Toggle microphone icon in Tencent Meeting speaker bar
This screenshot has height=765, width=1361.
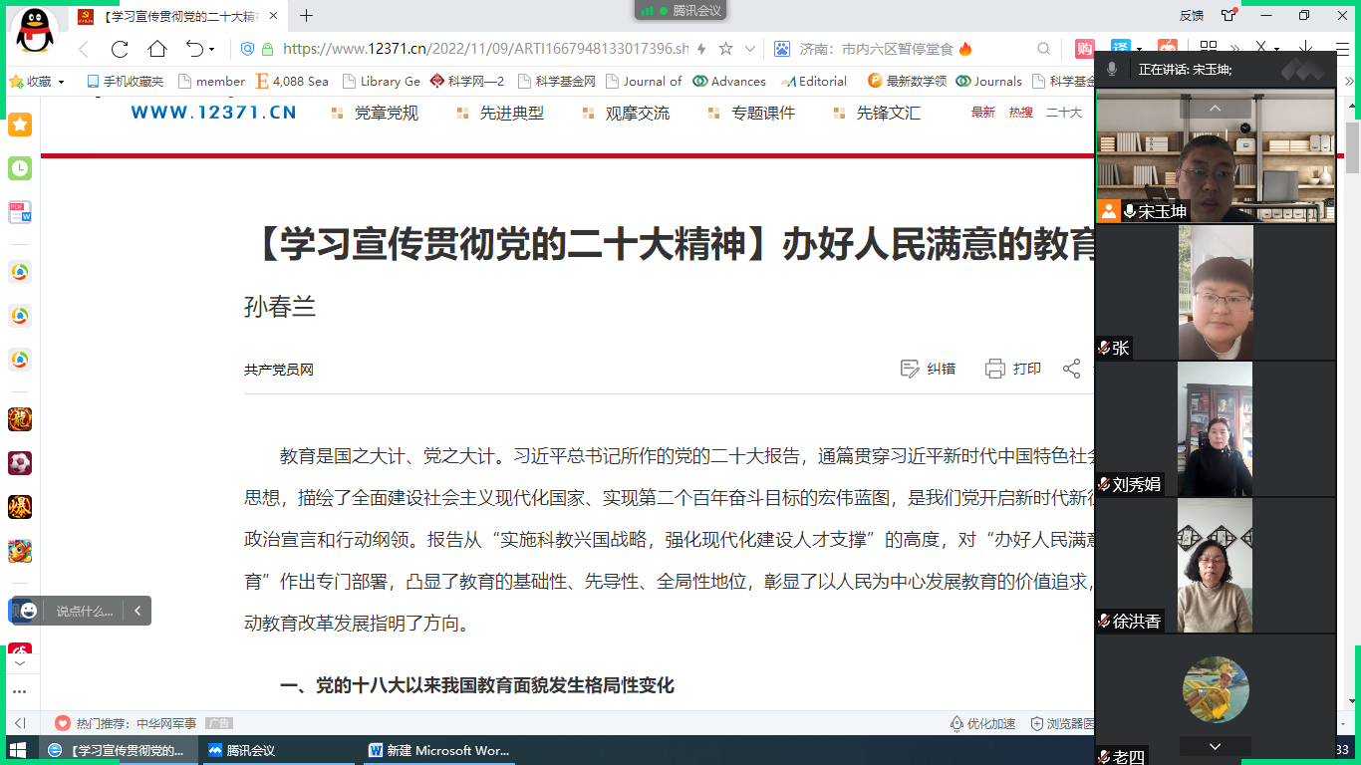pyautogui.click(x=1112, y=69)
